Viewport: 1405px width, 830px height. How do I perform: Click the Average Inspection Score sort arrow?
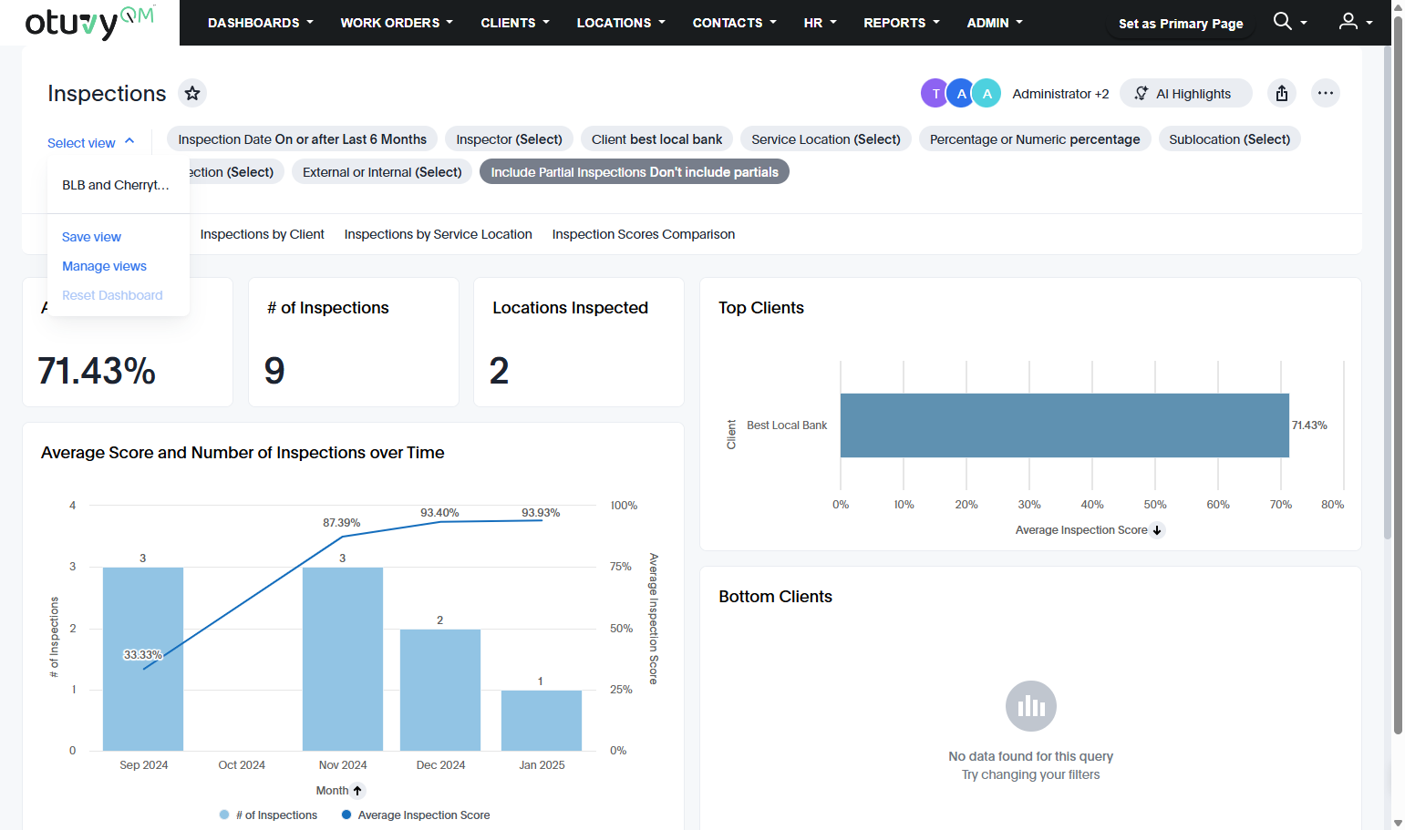1157,530
